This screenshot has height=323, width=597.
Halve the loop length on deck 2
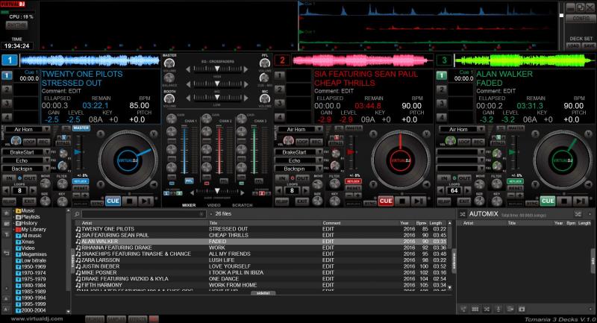[279, 191]
